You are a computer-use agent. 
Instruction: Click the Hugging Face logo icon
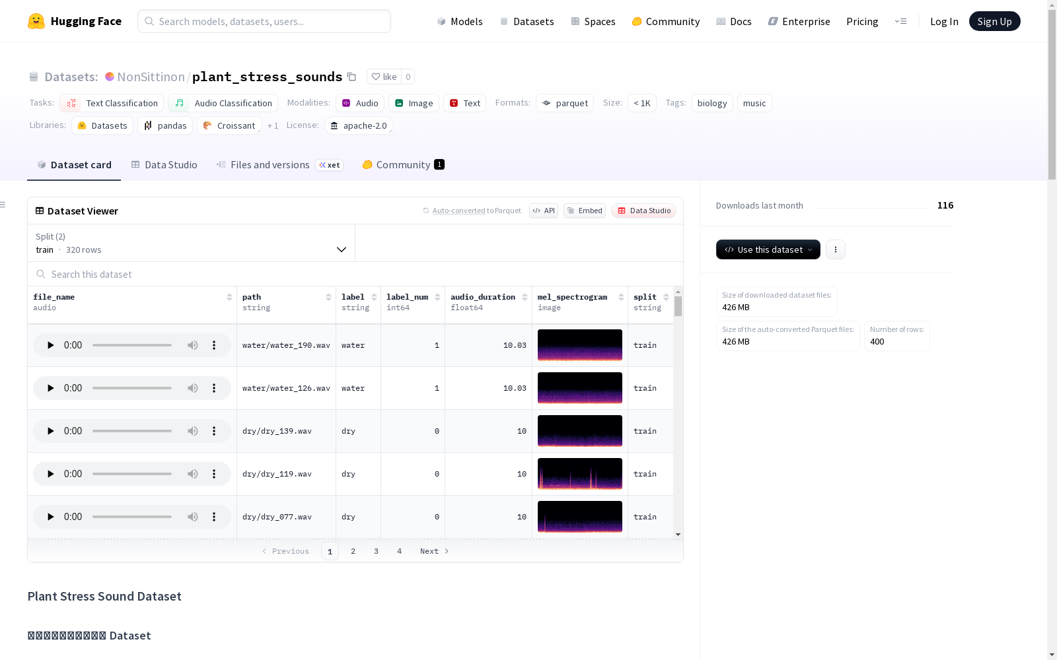pos(36,21)
